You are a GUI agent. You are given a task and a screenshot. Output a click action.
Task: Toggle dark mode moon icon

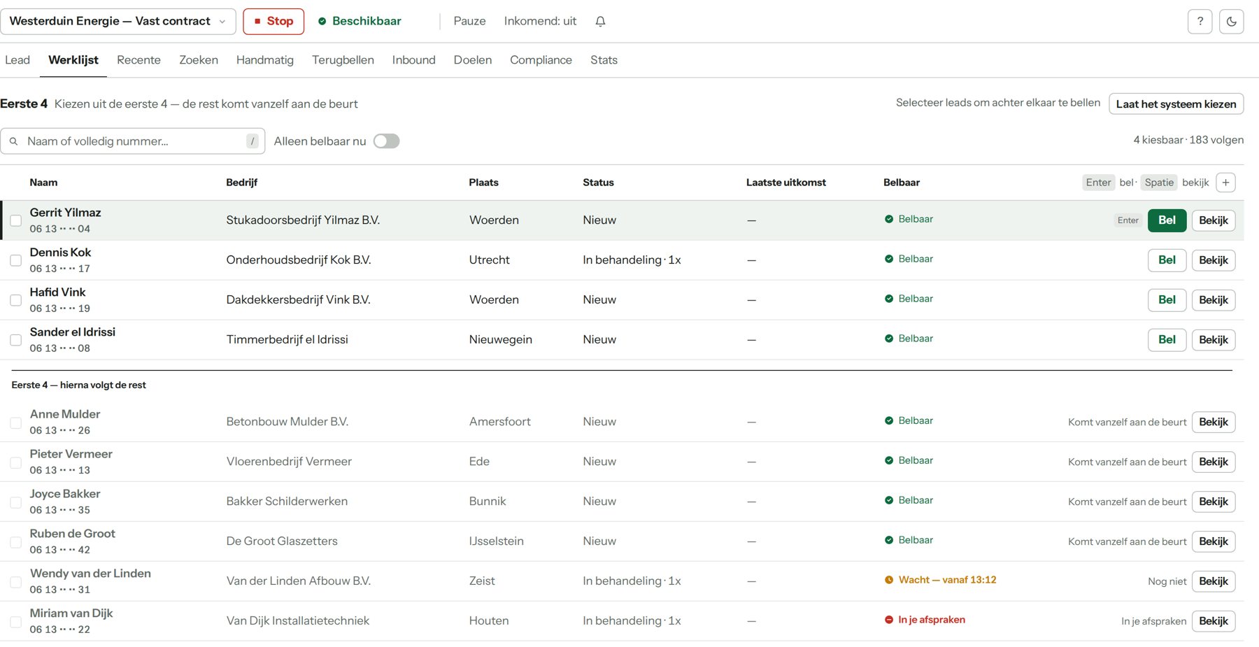[x=1231, y=22]
